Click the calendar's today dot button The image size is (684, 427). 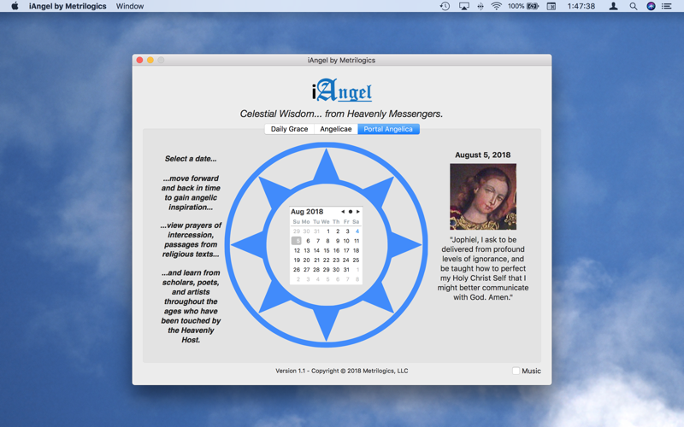pyautogui.click(x=351, y=212)
